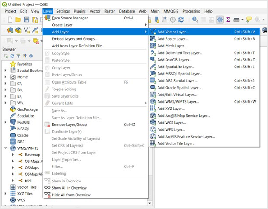Open the Project menu
The height and width of the screenshot is (209, 268).
pos(10,11)
